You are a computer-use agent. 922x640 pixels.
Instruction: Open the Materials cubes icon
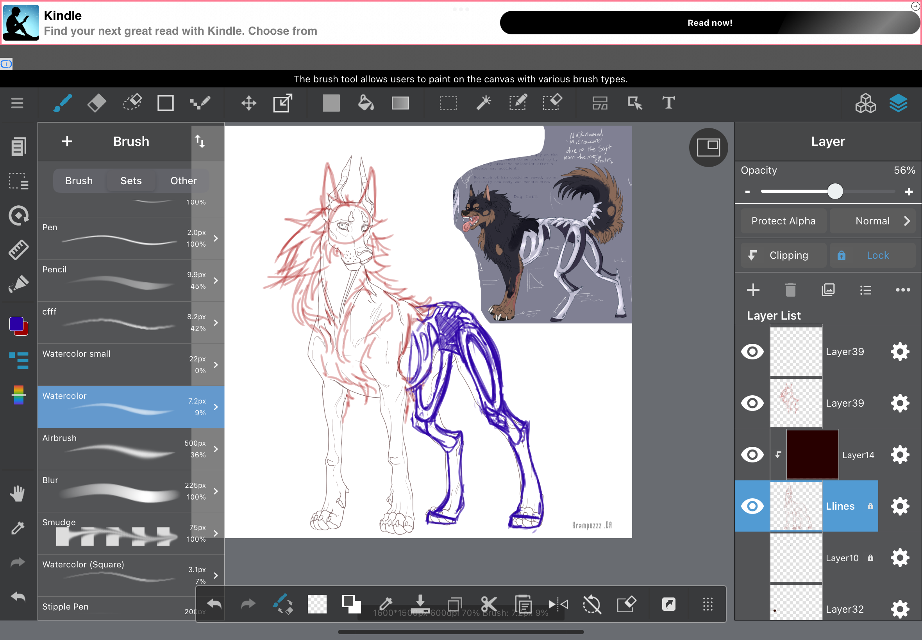tap(865, 104)
